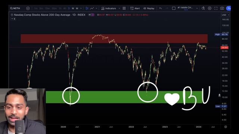The width and height of the screenshot is (239, 134).
Task: Click the 2024 label on time axis
Action: (x=199, y=127)
